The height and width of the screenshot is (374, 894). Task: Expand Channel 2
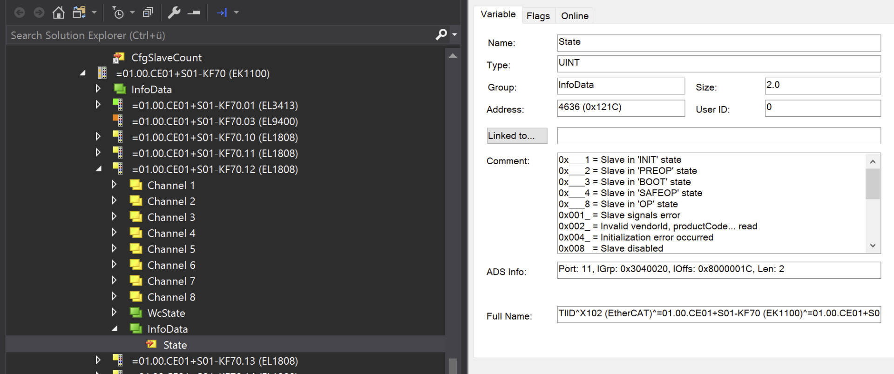pyautogui.click(x=114, y=200)
